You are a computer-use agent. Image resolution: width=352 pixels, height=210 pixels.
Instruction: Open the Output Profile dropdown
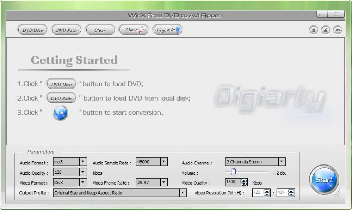pos(183,192)
